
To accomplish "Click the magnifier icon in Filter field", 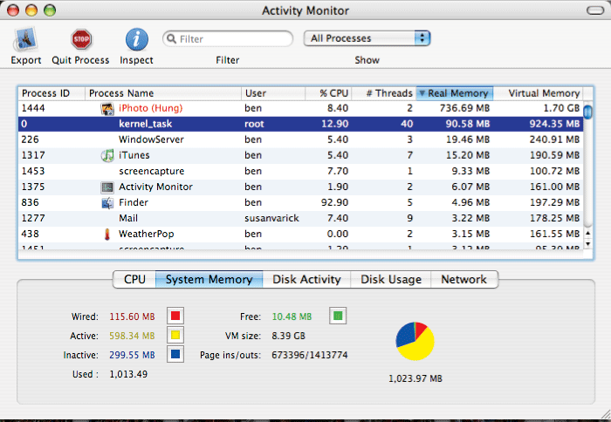I will tap(171, 38).
